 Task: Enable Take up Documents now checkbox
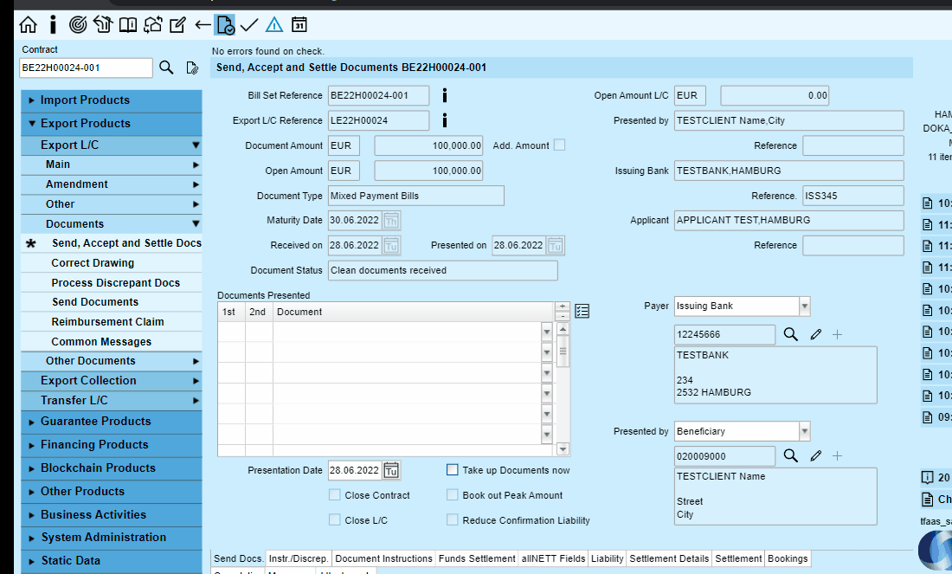point(453,469)
